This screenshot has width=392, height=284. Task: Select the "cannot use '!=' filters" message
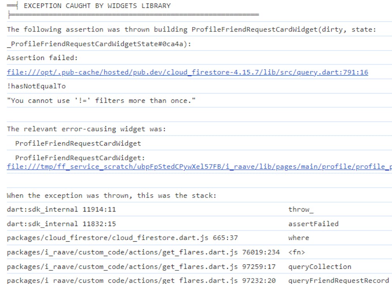coord(101,101)
